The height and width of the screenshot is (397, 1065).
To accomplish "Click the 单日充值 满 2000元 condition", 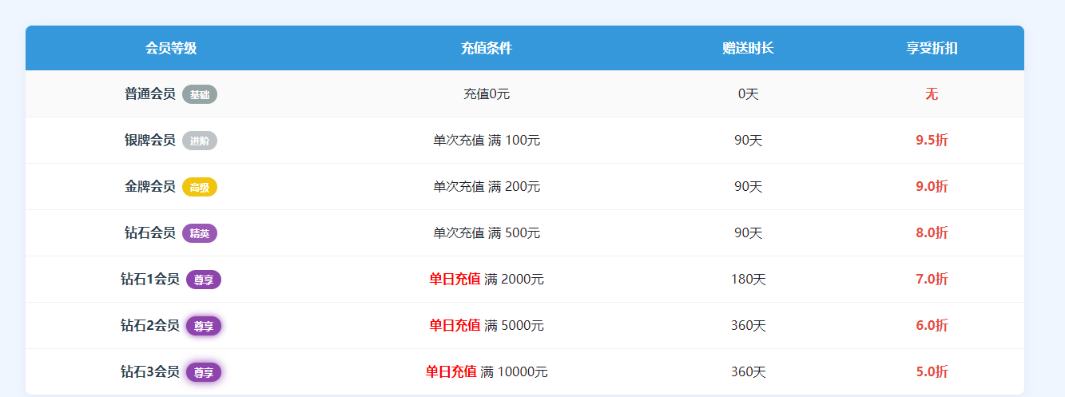I will pyautogui.click(x=487, y=280).
